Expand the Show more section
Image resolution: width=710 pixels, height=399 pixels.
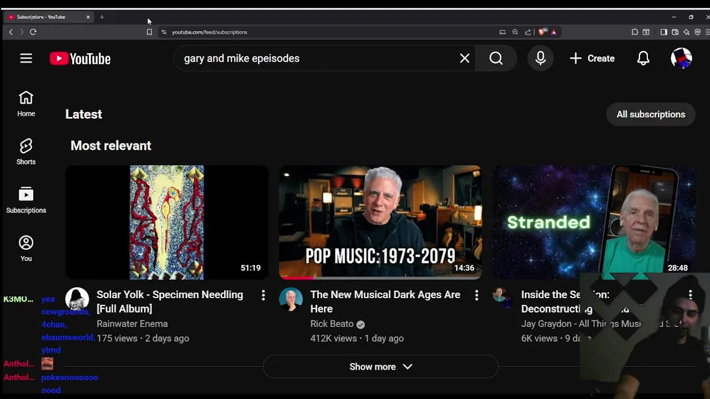381,367
